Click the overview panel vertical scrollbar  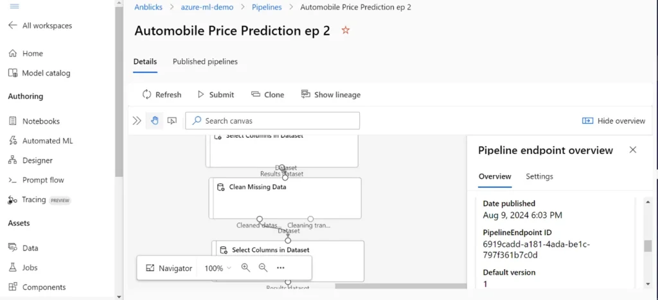[x=648, y=246]
